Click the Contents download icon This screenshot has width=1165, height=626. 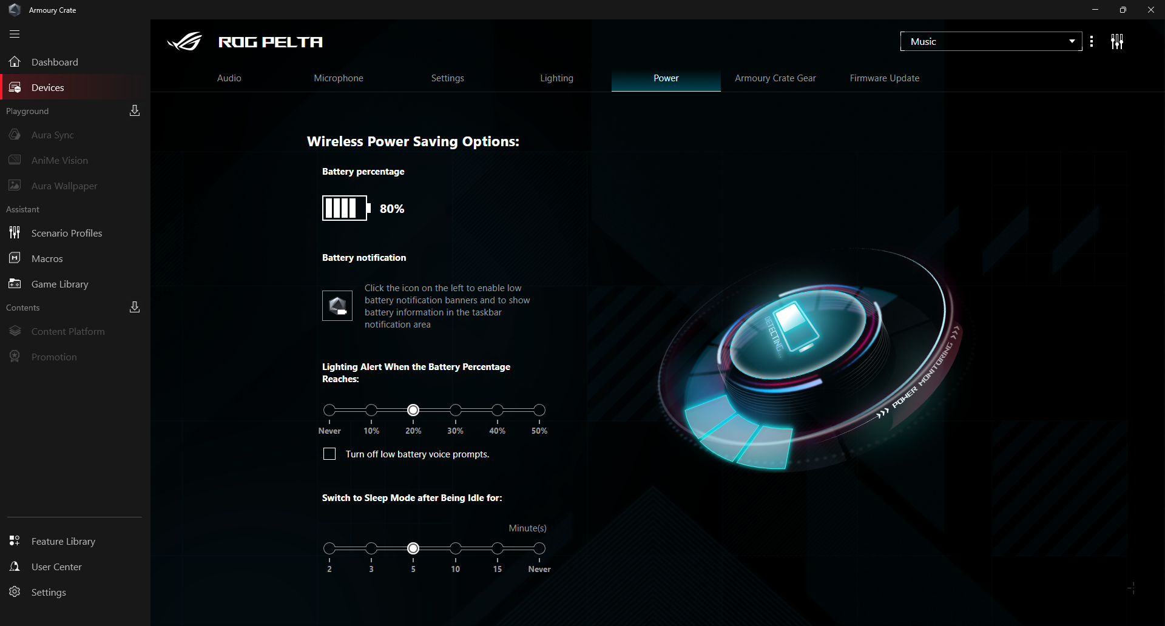[x=135, y=307]
